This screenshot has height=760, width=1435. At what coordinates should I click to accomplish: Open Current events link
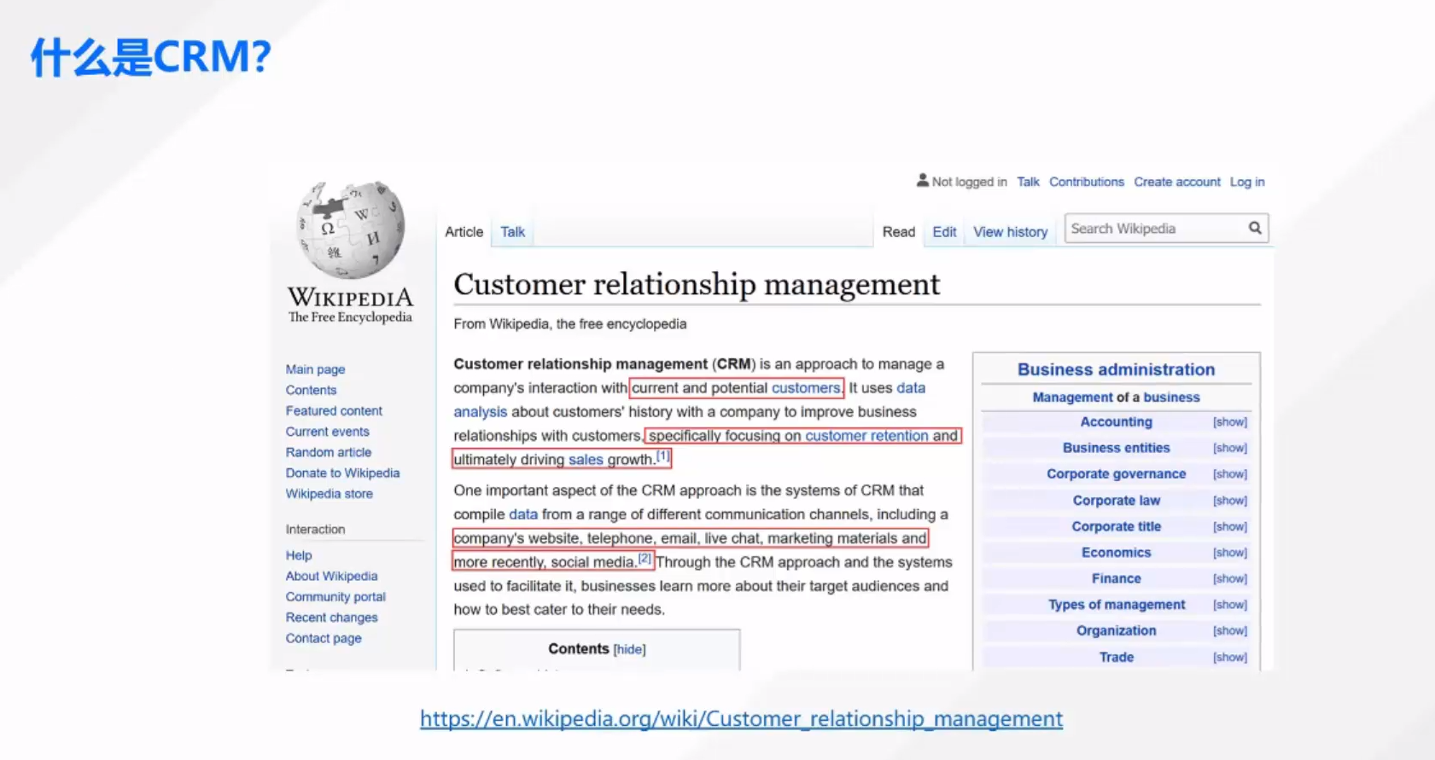point(327,432)
